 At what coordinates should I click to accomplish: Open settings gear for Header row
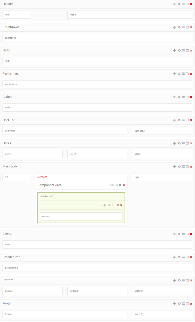coord(179,4)
